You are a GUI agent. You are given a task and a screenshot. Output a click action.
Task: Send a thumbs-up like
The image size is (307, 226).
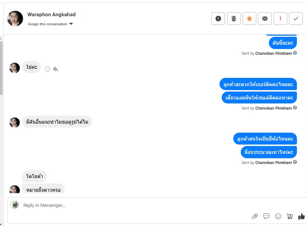(301, 216)
